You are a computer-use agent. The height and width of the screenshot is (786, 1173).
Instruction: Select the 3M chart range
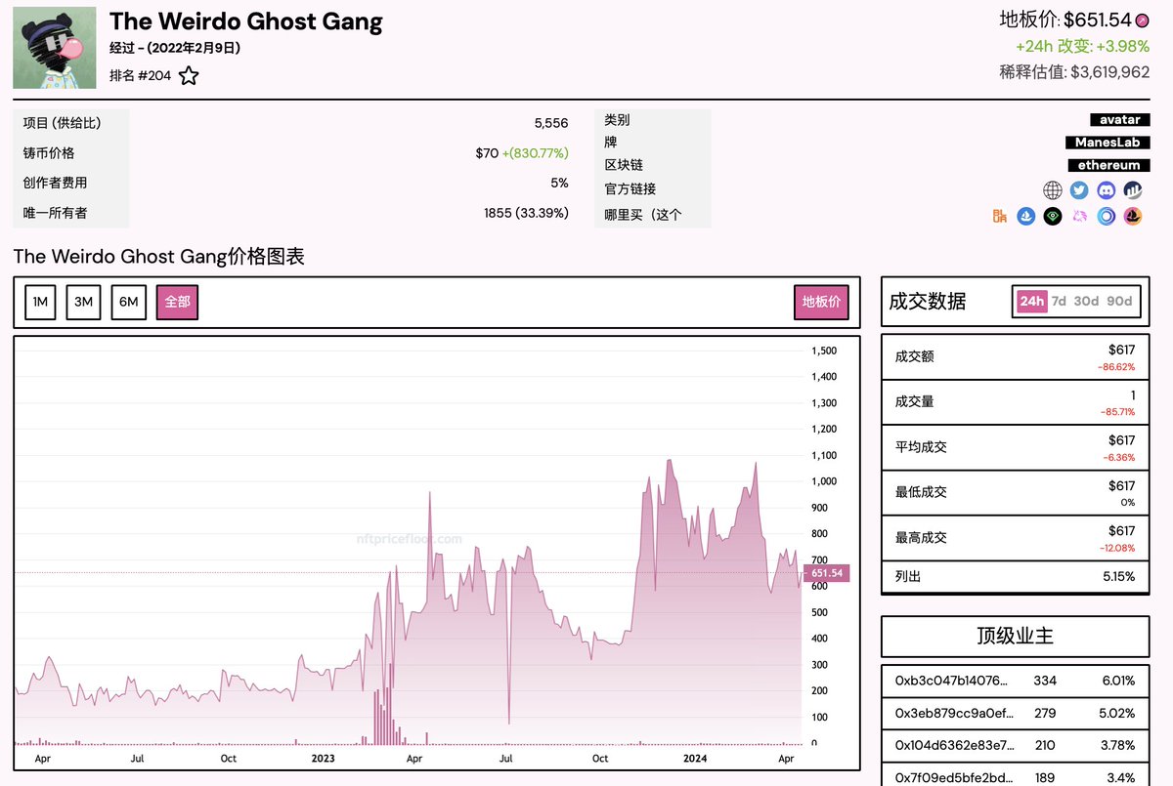pos(84,302)
